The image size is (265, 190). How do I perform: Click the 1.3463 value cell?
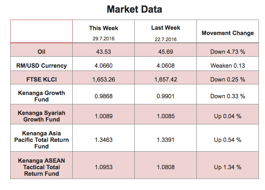pyautogui.click(x=103, y=138)
